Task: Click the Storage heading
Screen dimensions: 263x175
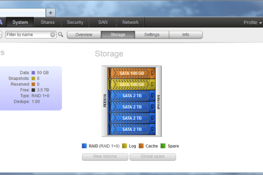Action: [109, 54]
